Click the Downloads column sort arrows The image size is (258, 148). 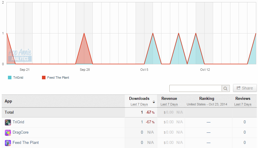[x=154, y=102]
